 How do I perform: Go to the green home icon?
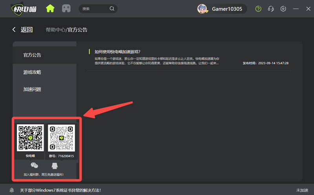tap(50, 9)
